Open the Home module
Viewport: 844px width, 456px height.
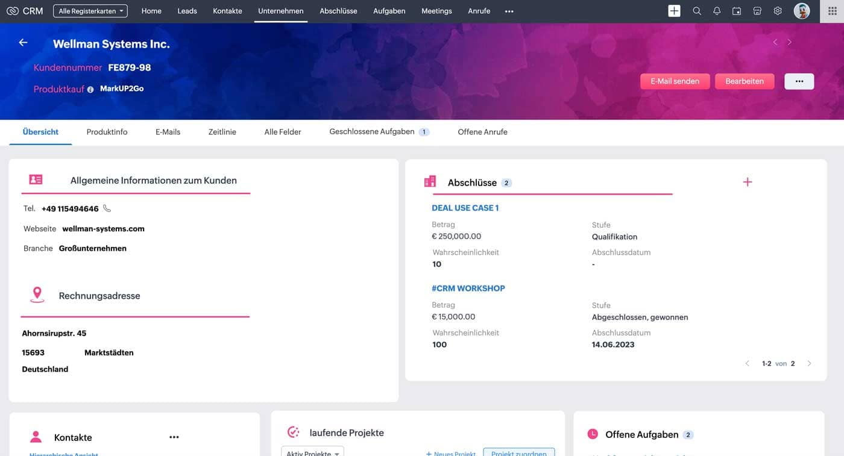pos(151,11)
